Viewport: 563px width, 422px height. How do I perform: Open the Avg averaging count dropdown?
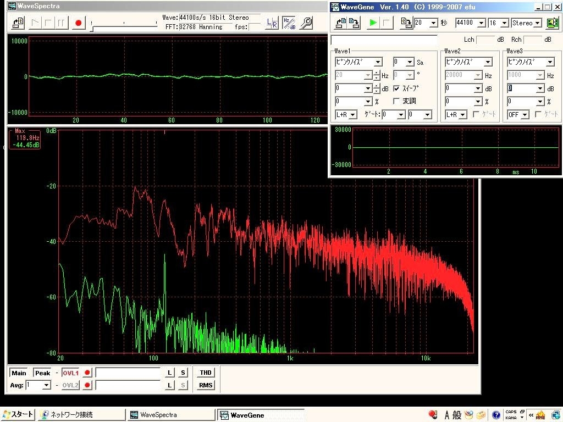point(46,385)
